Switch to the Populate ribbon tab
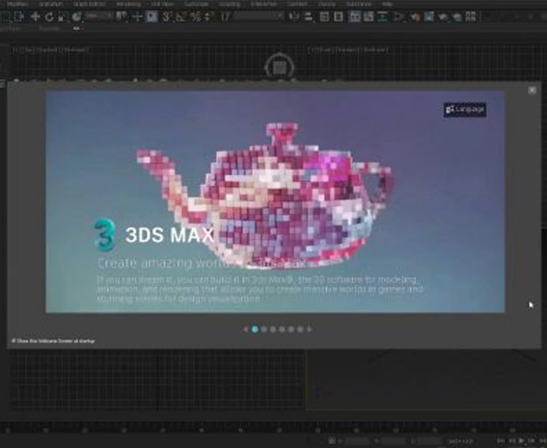 tap(49, 29)
